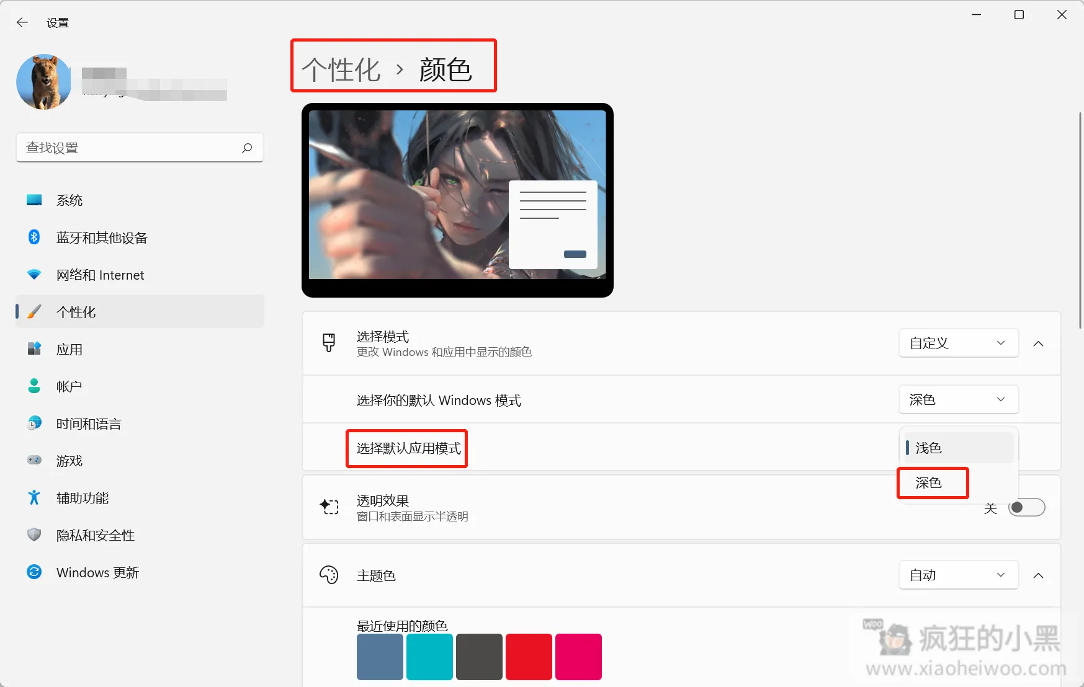Click the Bluetooth icon in sidebar

coord(34,237)
